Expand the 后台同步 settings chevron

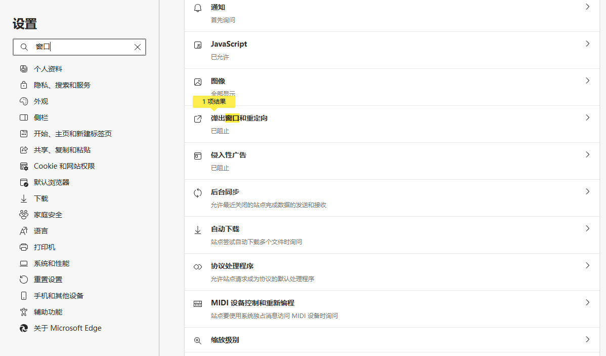click(587, 192)
